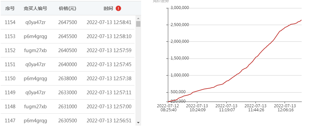
Task: Click the scrollbar up arrow
Action: click(138, 18)
